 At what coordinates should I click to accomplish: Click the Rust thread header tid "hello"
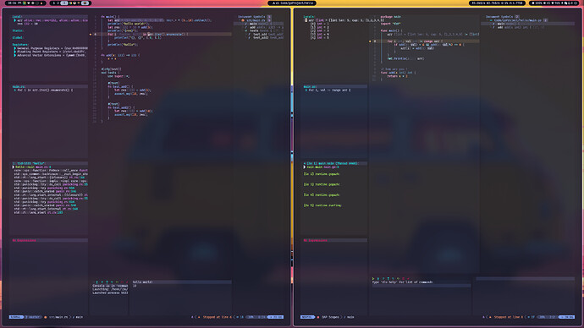pos(29,163)
